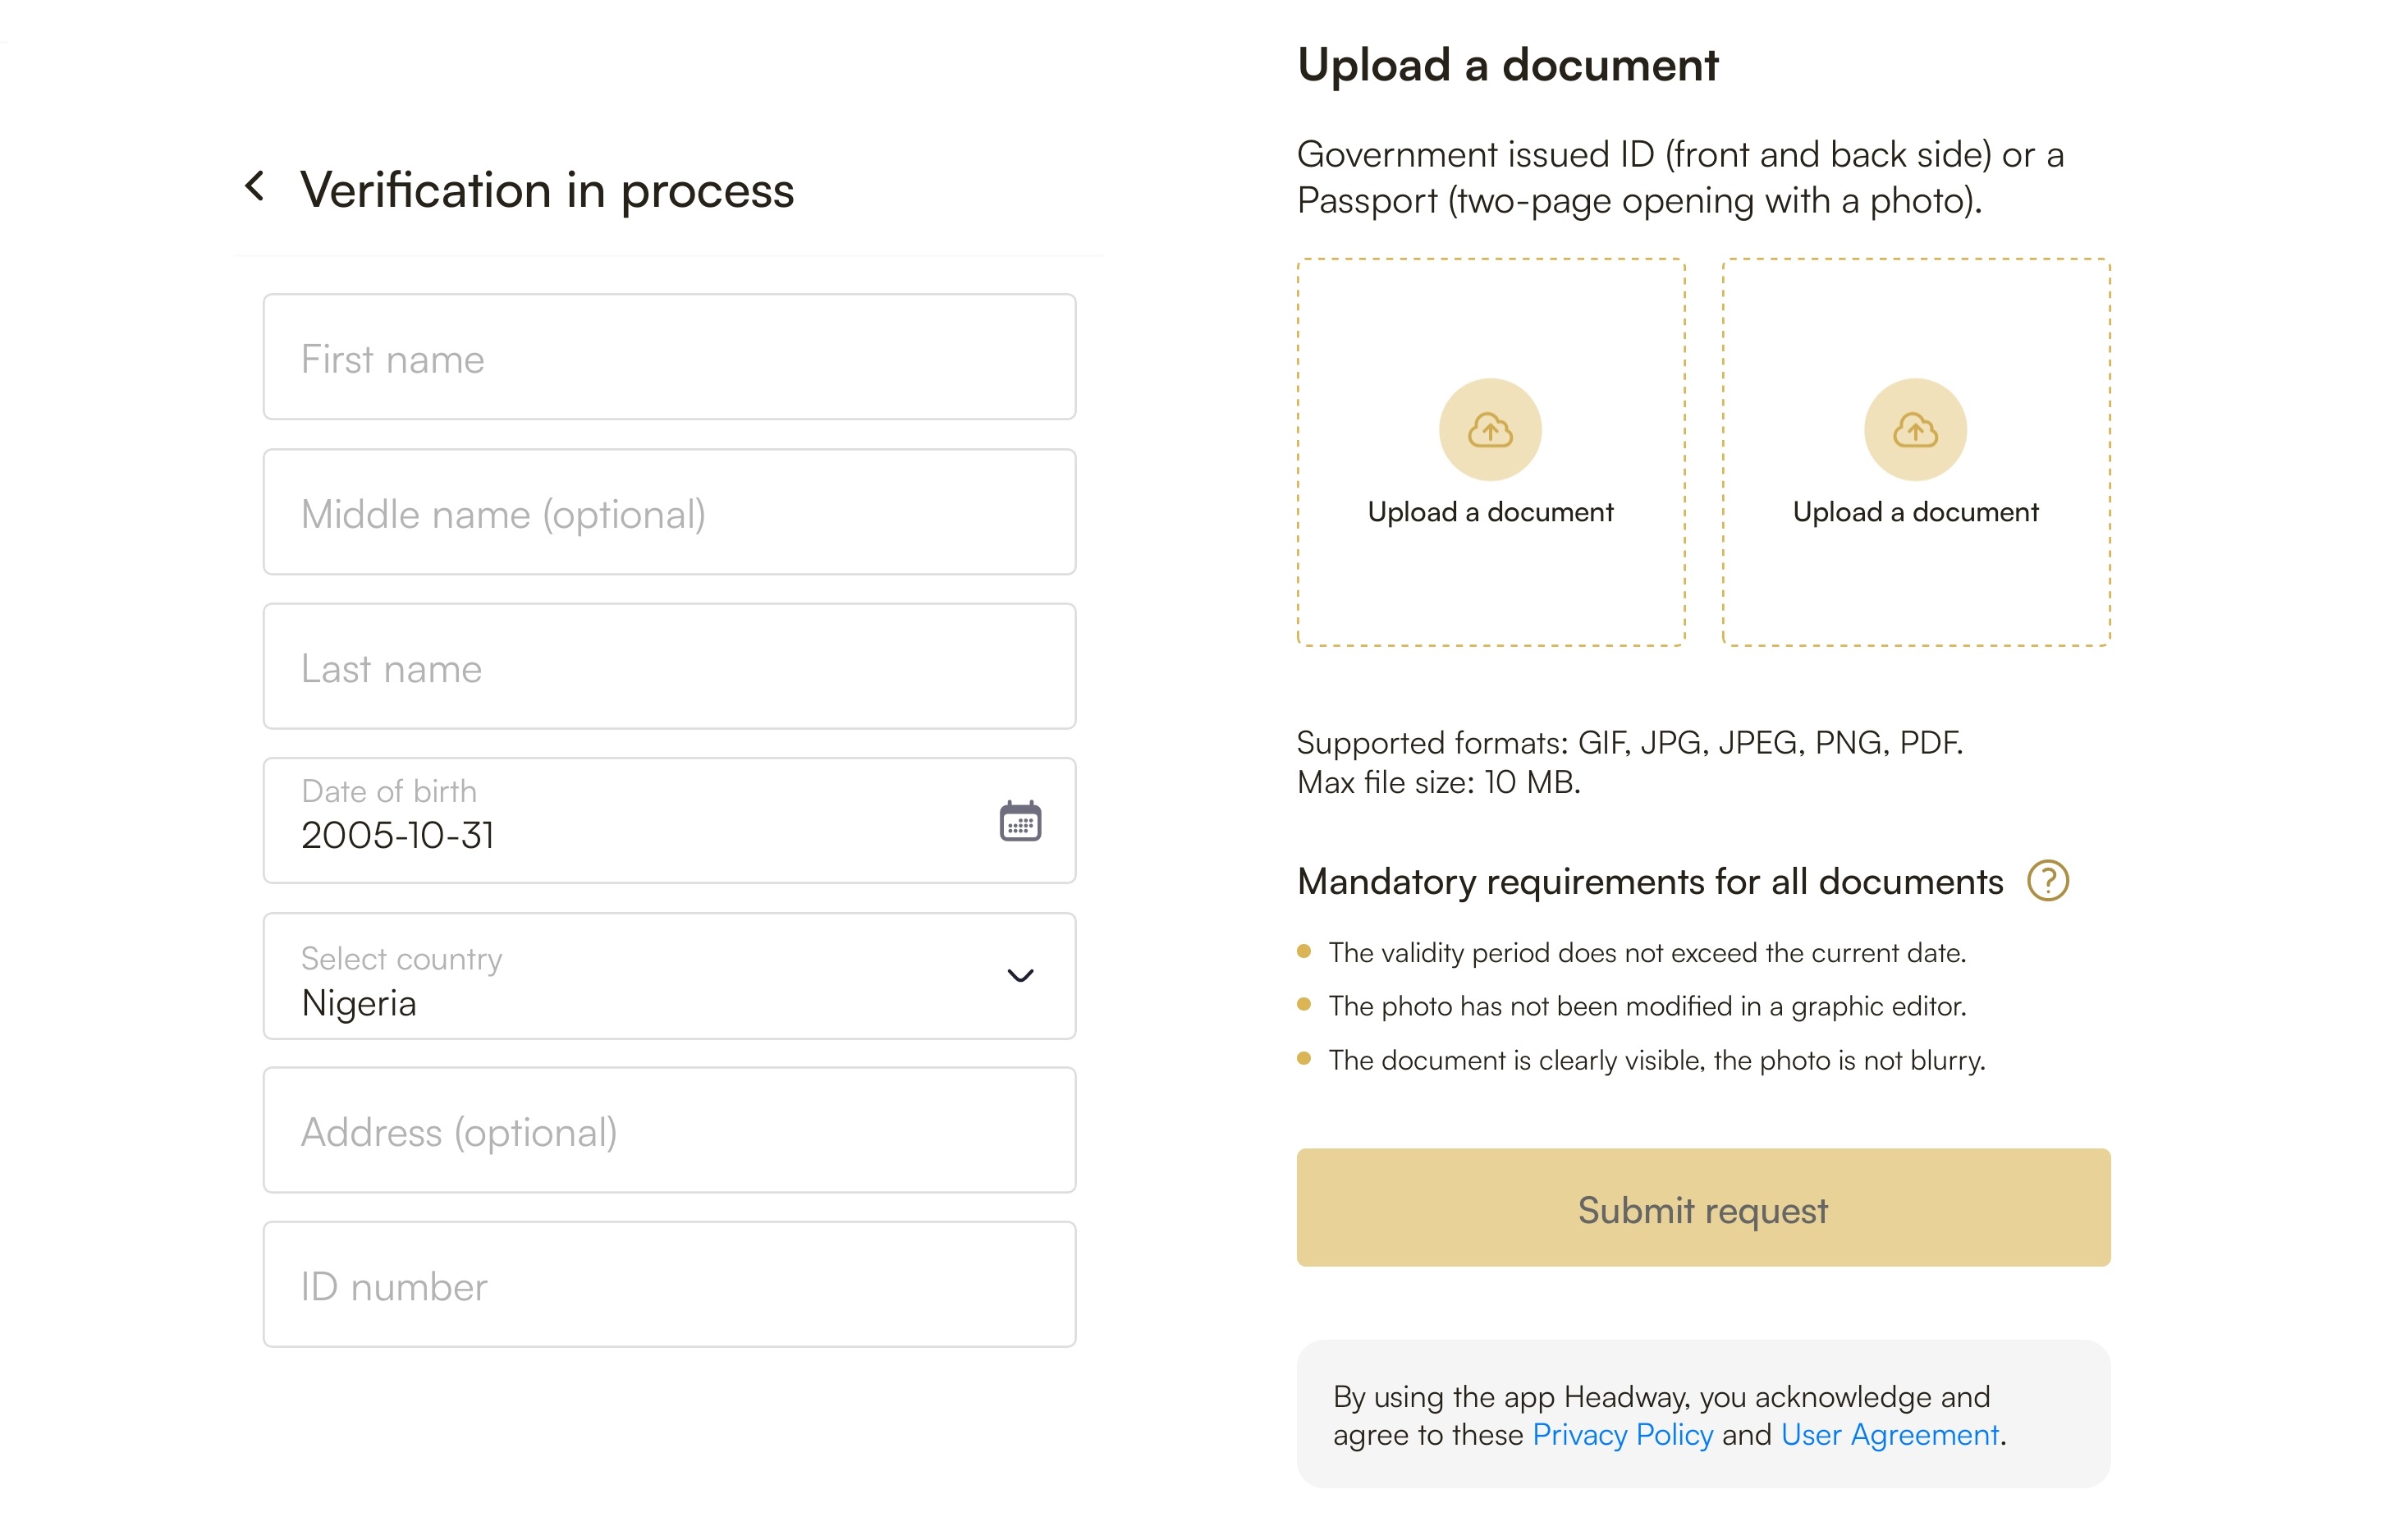This screenshot has height=1540, width=2387.
Task: Focus the ID number field
Action: pyautogui.click(x=669, y=1284)
